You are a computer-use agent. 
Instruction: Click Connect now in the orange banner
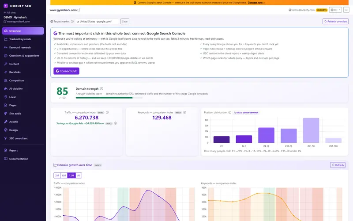(x=256, y=3)
